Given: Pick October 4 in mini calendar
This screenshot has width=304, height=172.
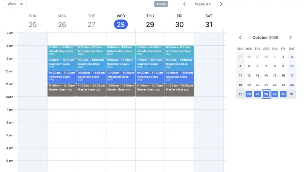Looking at the screenshot, I should [241, 66].
